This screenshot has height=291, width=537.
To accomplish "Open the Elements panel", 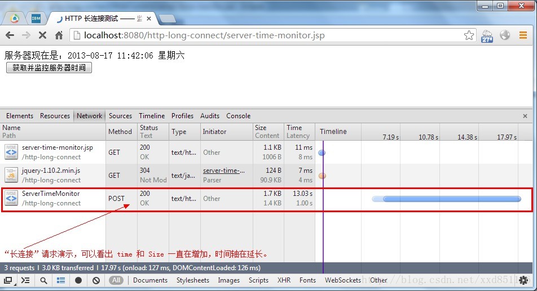I will coord(20,116).
